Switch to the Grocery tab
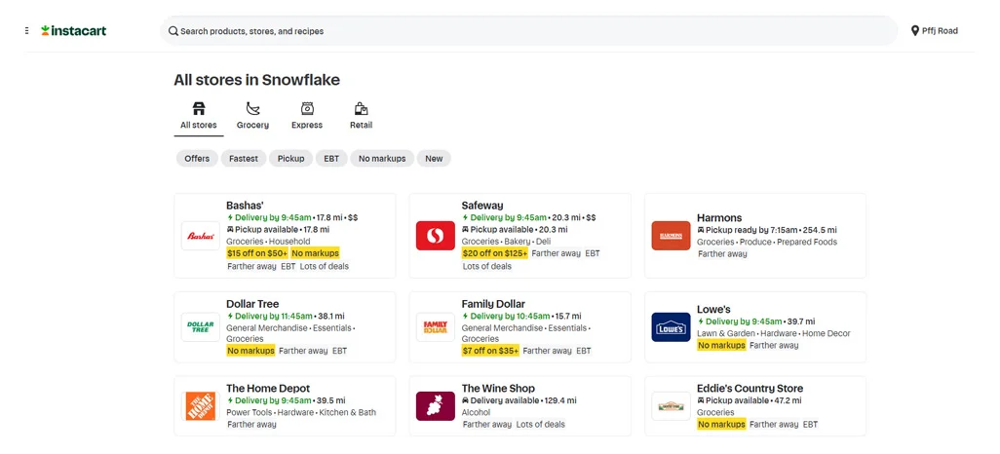This screenshot has height=454, width=1000. pyautogui.click(x=252, y=117)
